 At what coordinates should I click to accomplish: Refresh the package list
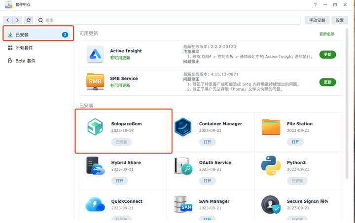[29, 20]
